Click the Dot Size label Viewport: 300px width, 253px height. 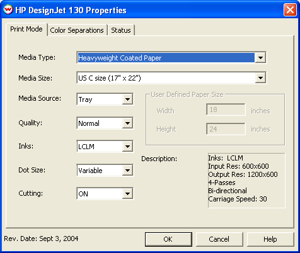(32, 170)
